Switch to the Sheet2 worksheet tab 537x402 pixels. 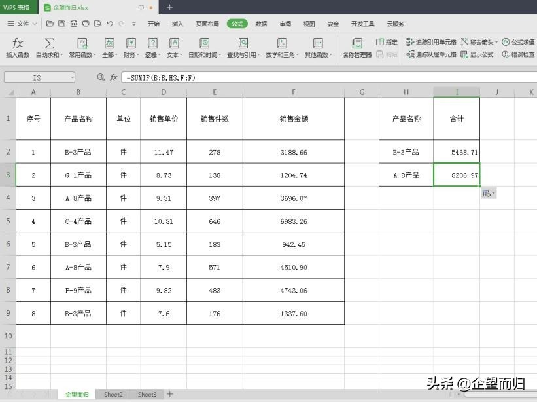[113, 394]
